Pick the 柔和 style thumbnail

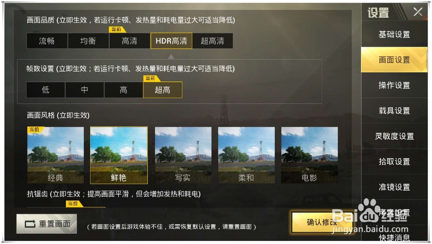click(246, 155)
